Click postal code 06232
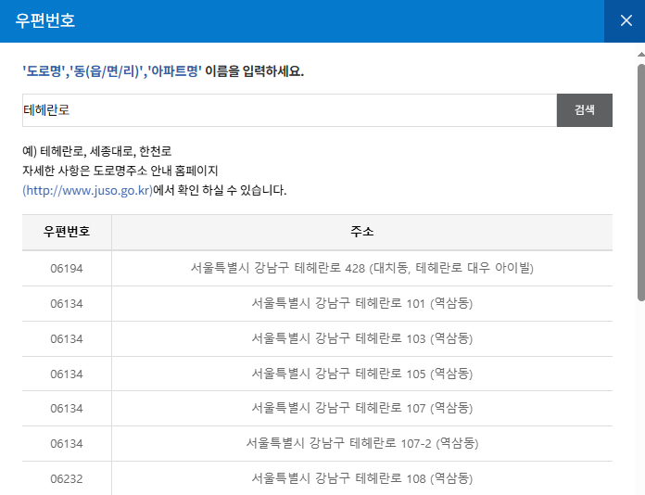Screen dimensions: 645x495 coord(67,479)
